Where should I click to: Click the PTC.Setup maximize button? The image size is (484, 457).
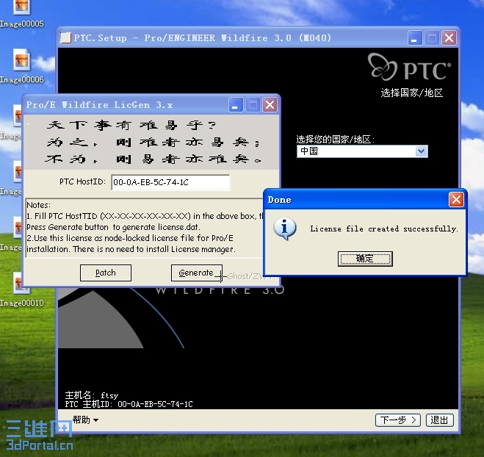click(432, 38)
